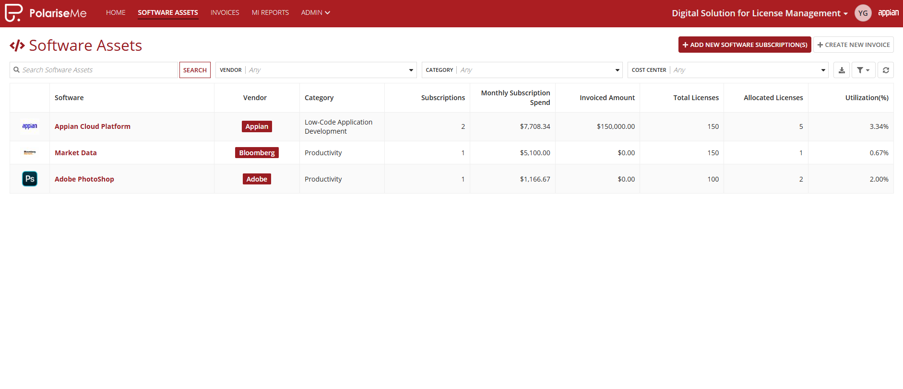Click the 3.34% utilization value
This screenshot has width=903, height=389.
(879, 126)
